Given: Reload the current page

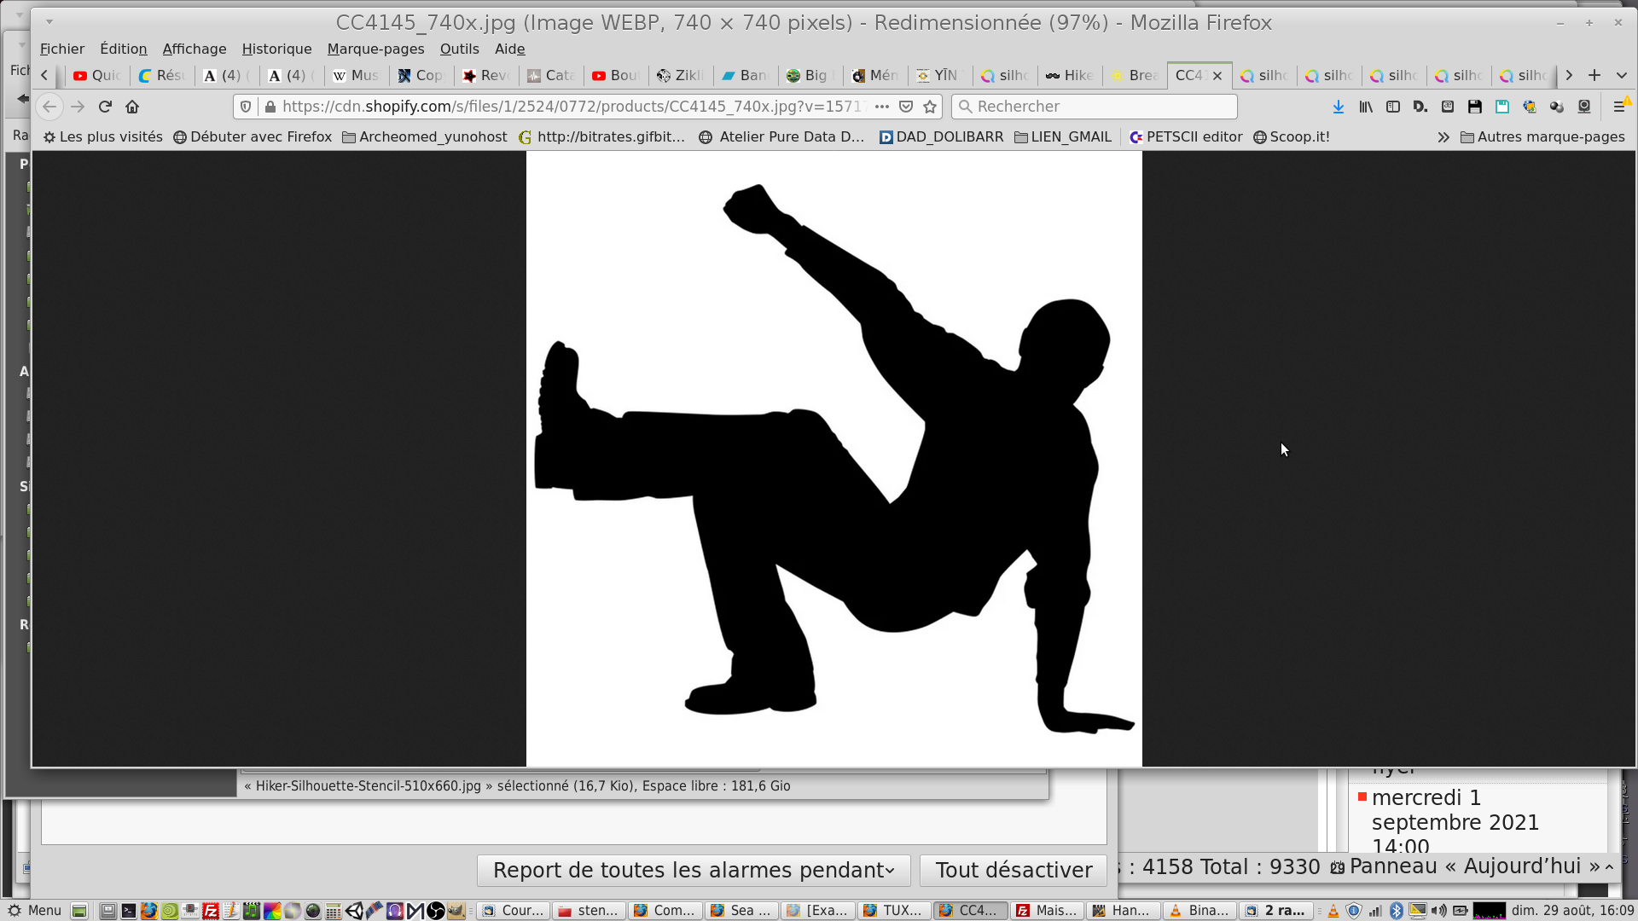Looking at the screenshot, I should point(105,107).
